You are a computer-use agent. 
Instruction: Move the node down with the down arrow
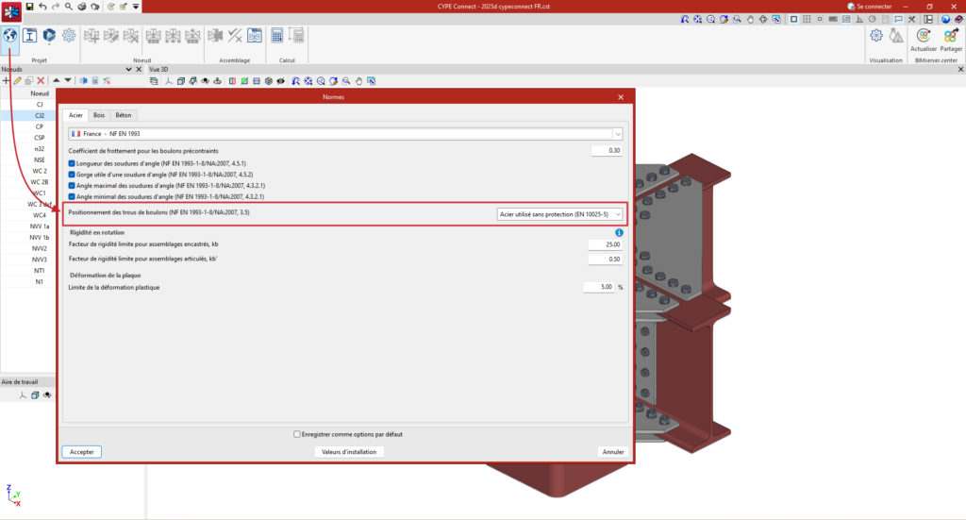(x=68, y=81)
